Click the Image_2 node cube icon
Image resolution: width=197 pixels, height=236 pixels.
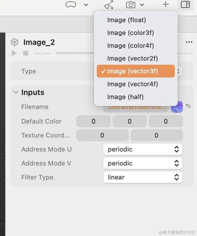pos(15,42)
